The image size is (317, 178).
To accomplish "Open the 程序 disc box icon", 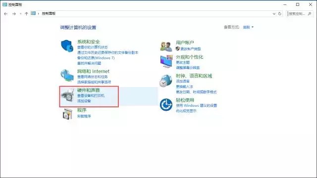I will pos(67,114).
